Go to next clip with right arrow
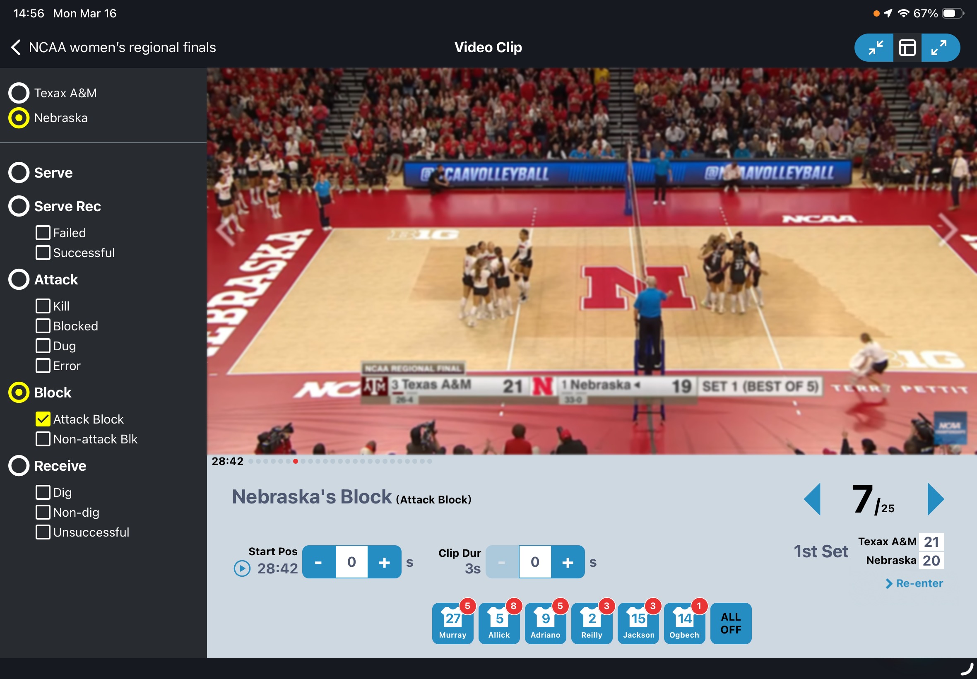This screenshot has width=977, height=679. coord(935,499)
